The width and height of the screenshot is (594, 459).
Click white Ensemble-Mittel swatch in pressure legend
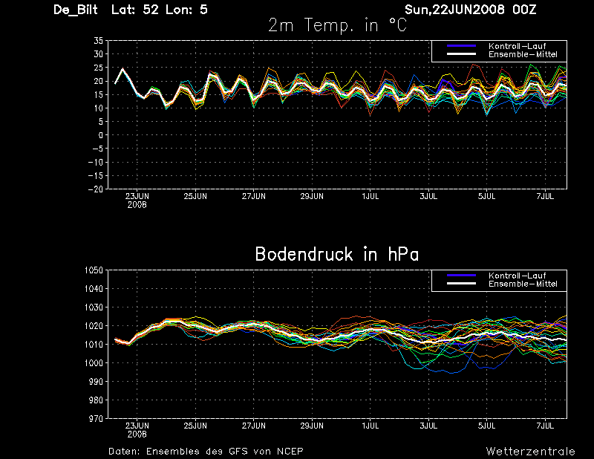point(460,284)
